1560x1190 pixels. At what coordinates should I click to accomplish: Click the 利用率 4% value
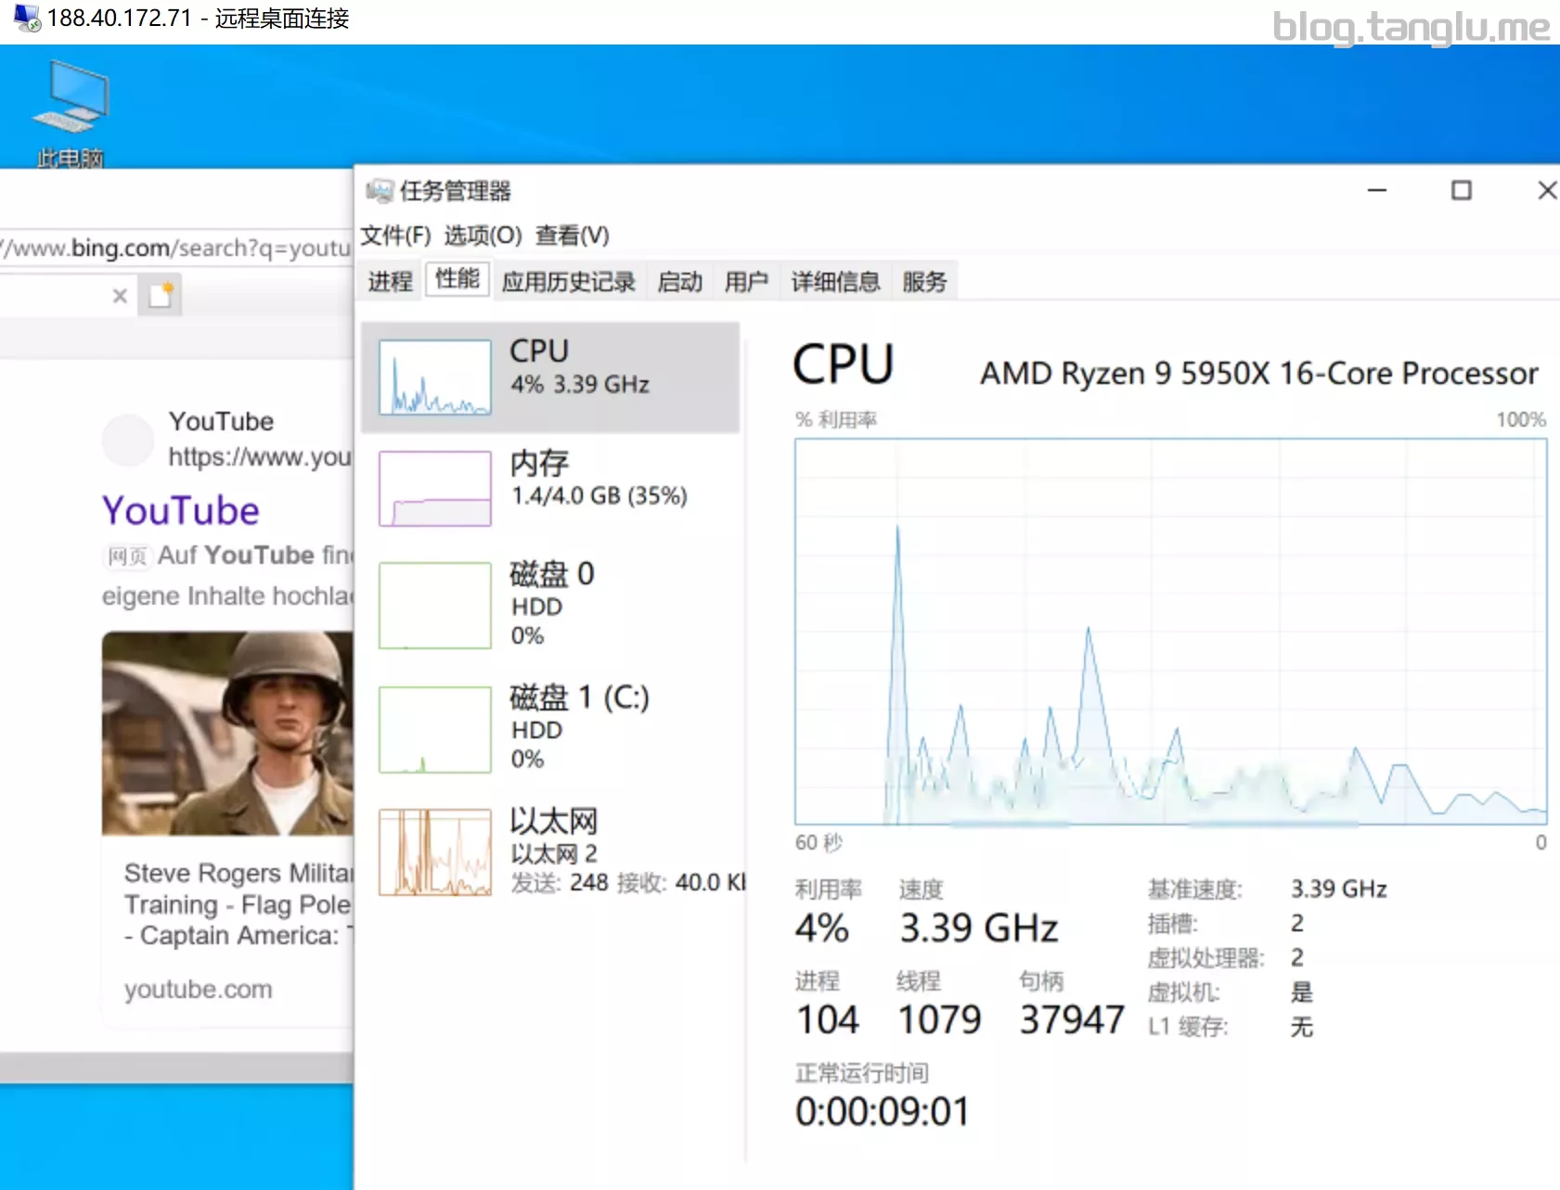coord(822,928)
